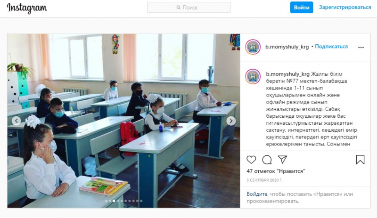The height and width of the screenshot is (218, 377).
Task: Click the Instagram logo
Action: [27, 8]
